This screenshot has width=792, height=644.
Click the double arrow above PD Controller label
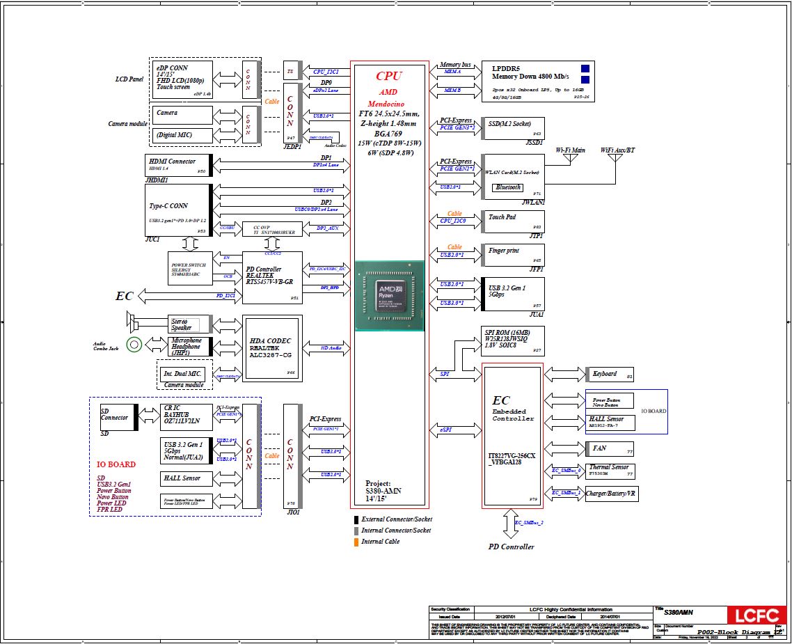(x=511, y=524)
